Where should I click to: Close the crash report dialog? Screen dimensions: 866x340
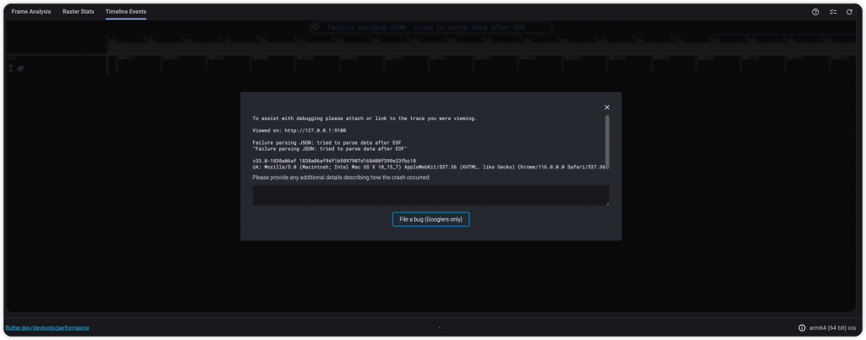pyautogui.click(x=607, y=107)
